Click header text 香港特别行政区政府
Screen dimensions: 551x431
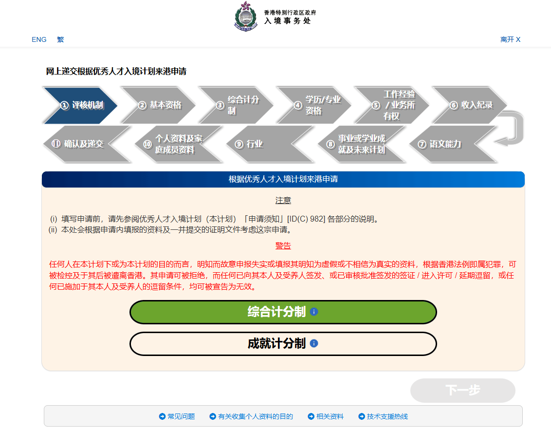290,12
